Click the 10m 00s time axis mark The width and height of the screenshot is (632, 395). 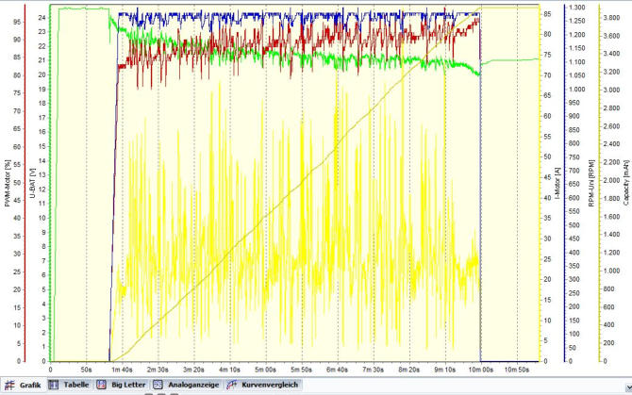pyautogui.click(x=480, y=370)
